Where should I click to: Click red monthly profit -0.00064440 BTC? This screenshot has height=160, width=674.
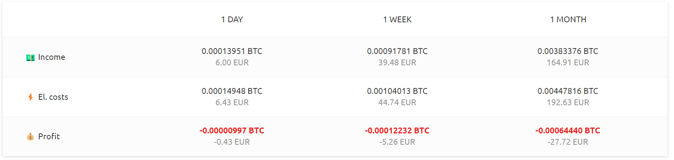point(568,131)
